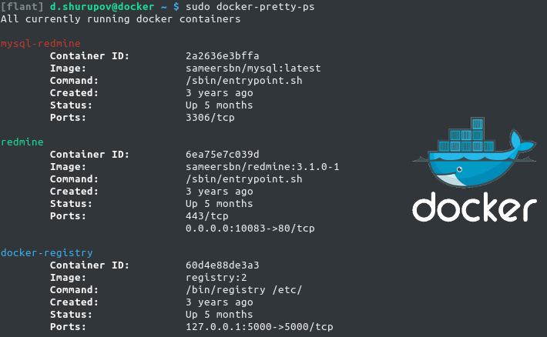The image size is (547, 337).
Task: Click the 'Ports:' label under docker-registry
Action: [68, 327]
